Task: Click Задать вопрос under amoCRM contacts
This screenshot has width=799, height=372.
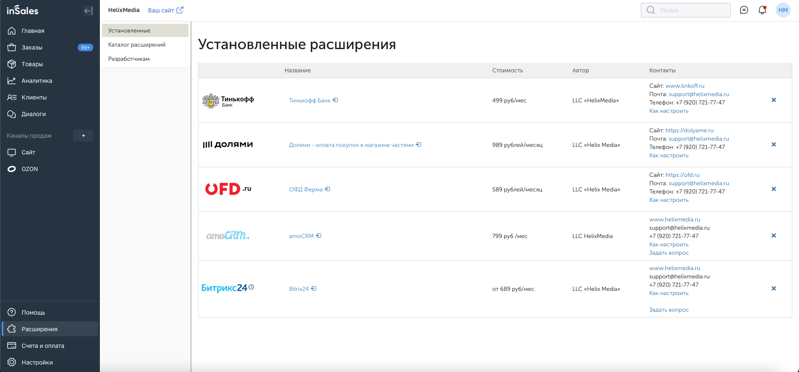Action: point(669,253)
